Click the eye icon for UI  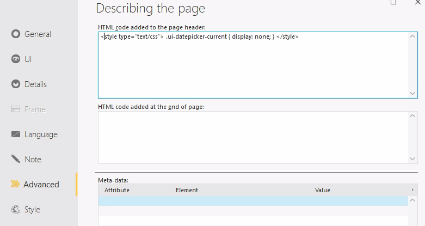(16, 59)
